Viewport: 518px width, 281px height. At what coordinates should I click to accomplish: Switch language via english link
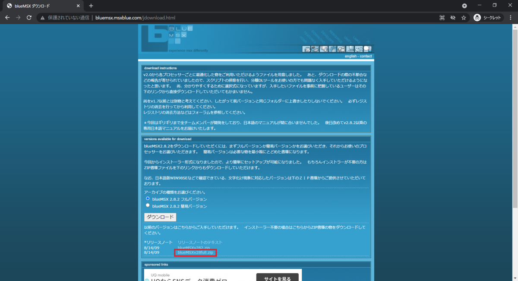(x=351, y=56)
